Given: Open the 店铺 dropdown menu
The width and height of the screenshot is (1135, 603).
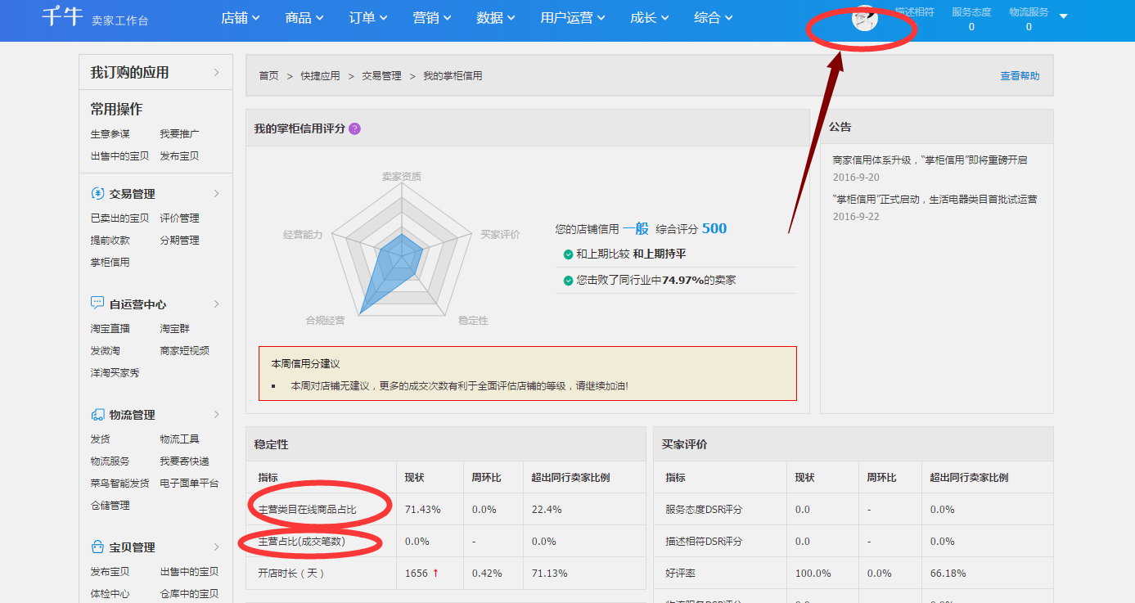Looking at the screenshot, I should pyautogui.click(x=241, y=18).
